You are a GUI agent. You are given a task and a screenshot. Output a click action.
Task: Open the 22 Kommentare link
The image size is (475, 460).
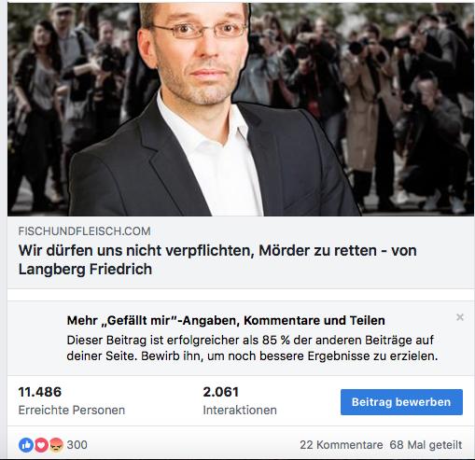coord(342,445)
